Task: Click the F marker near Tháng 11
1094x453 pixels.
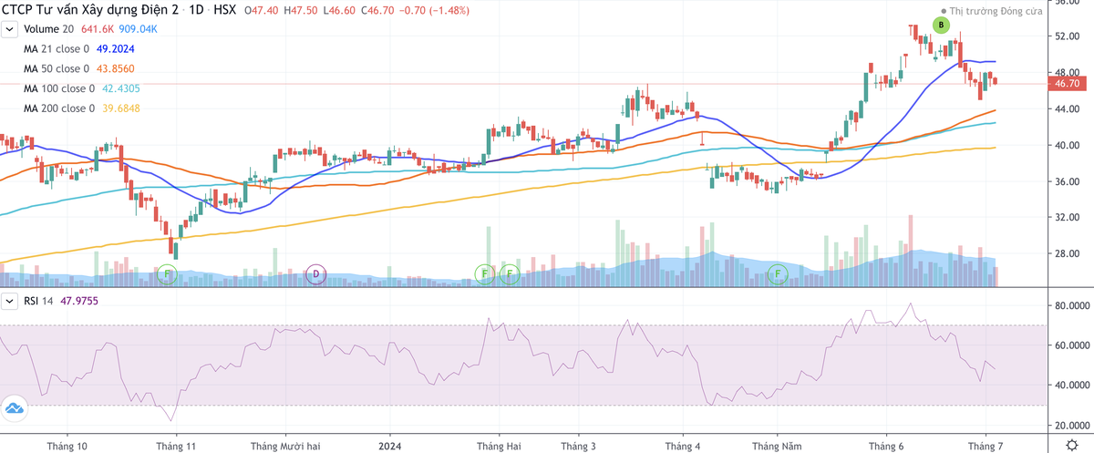Action: click(x=167, y=273)
